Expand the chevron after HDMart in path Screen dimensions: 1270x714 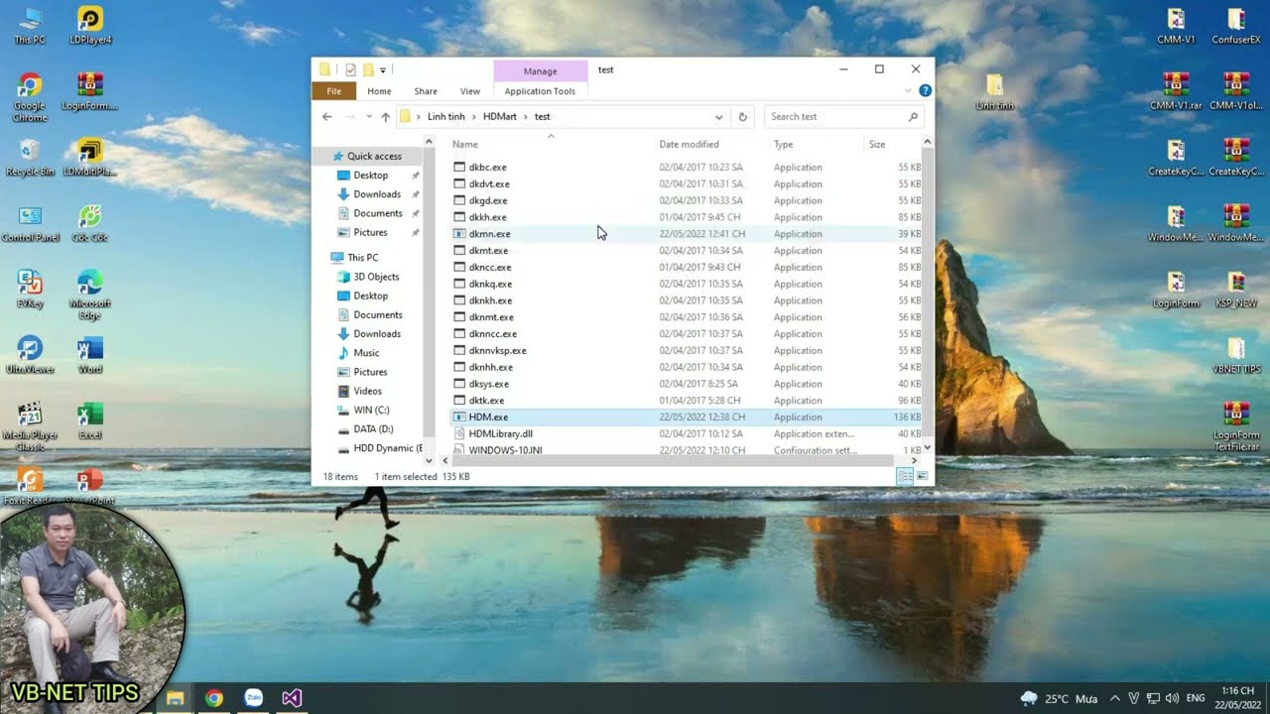526,117
